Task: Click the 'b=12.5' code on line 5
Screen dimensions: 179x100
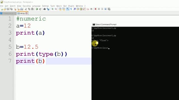Action: 27,47
